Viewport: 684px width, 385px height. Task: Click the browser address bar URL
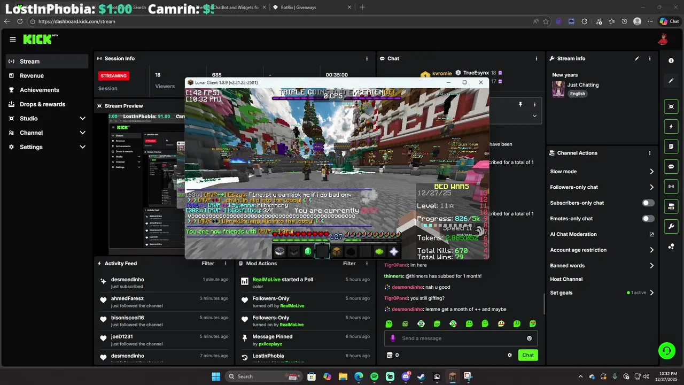pos(77,21)
